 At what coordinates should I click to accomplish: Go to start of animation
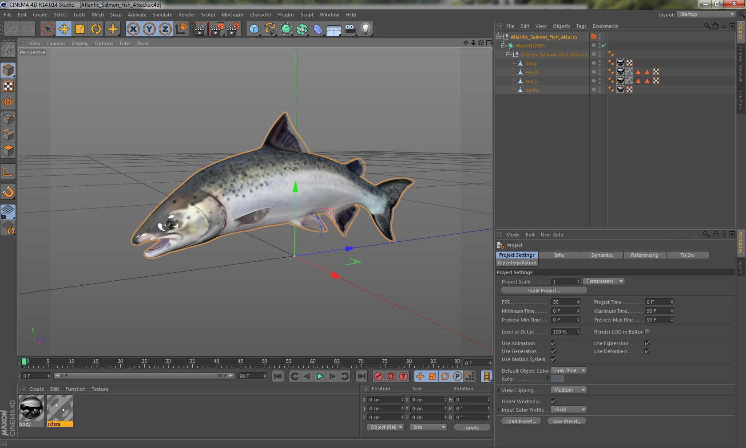pos(278,376)
